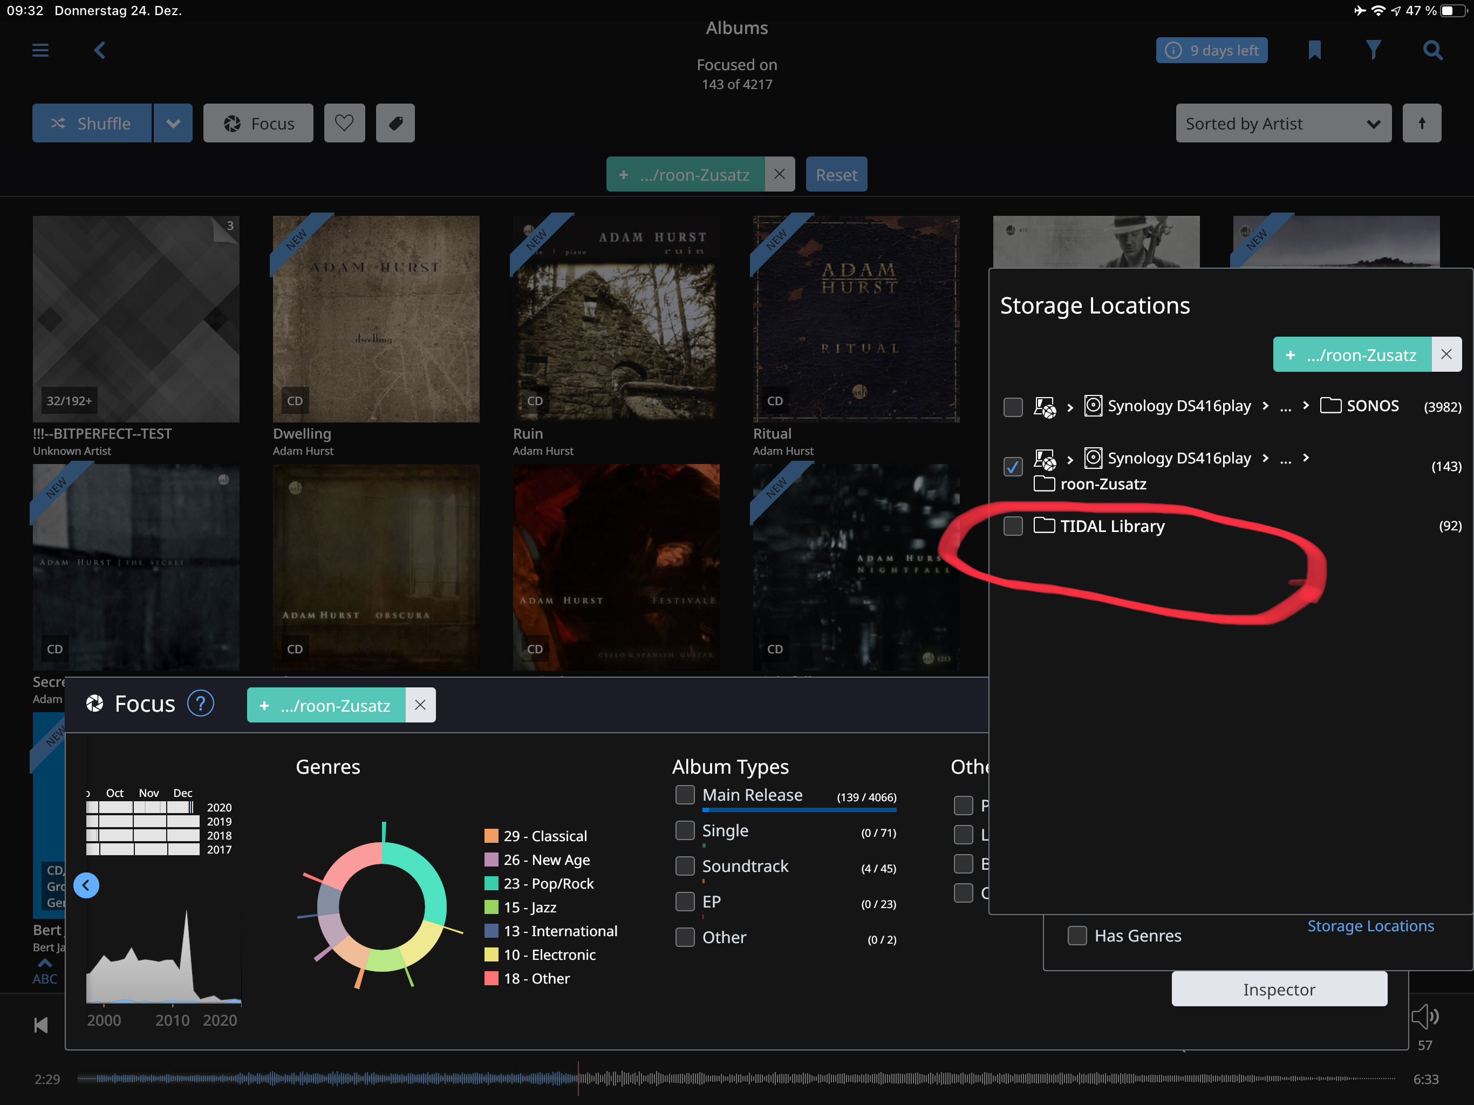This screenshot has height=1105, width=1474.
Task: Click the Focus help question mark
Action: coord(201,704)
